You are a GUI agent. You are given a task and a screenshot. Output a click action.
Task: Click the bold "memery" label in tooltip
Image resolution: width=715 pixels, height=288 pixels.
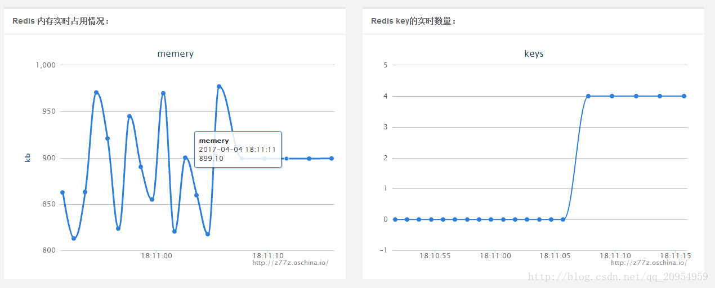coord(214,141)
